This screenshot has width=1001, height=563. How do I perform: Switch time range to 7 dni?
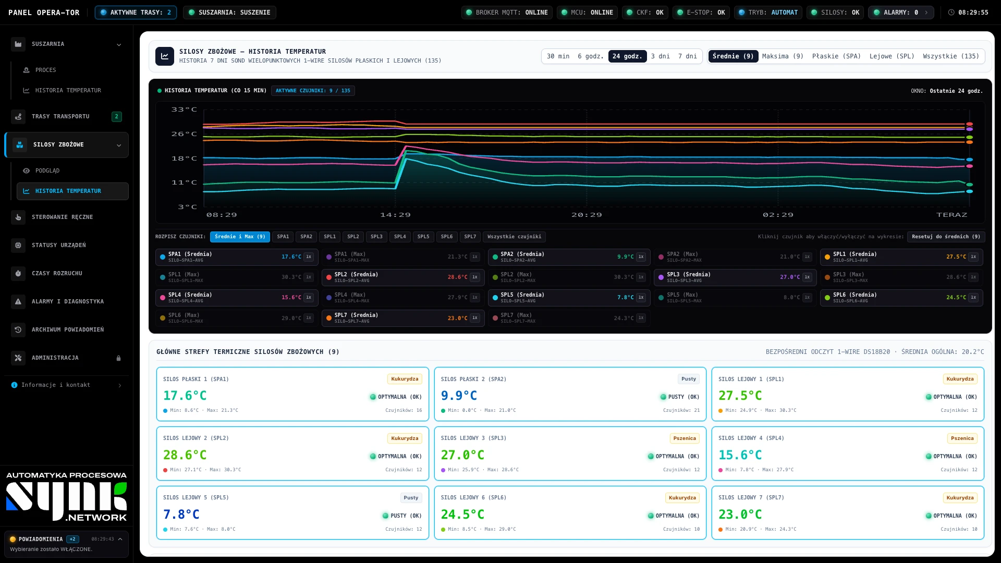coord(687,56)
